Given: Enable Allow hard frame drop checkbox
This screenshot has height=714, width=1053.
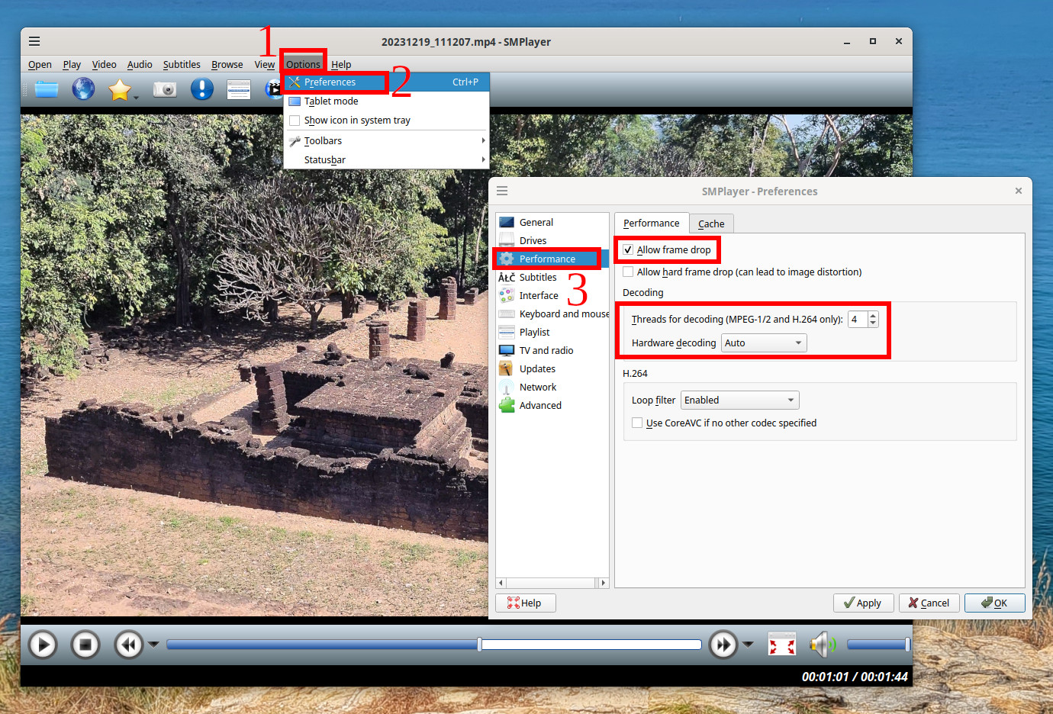Looking at the screenshot, I should tap(628, 272).
